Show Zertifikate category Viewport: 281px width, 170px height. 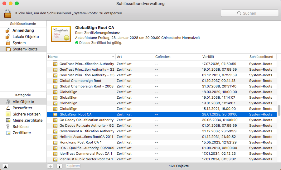tap(23, 133)
